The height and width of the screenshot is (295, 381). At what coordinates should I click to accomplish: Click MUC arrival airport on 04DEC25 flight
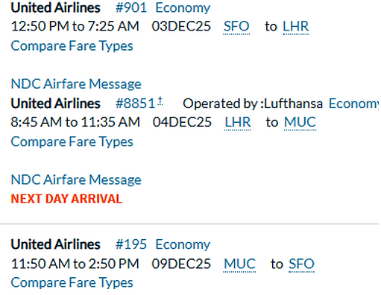click(x=300, y=122)
